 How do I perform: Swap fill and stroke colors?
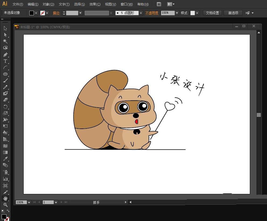pos(8,211)
